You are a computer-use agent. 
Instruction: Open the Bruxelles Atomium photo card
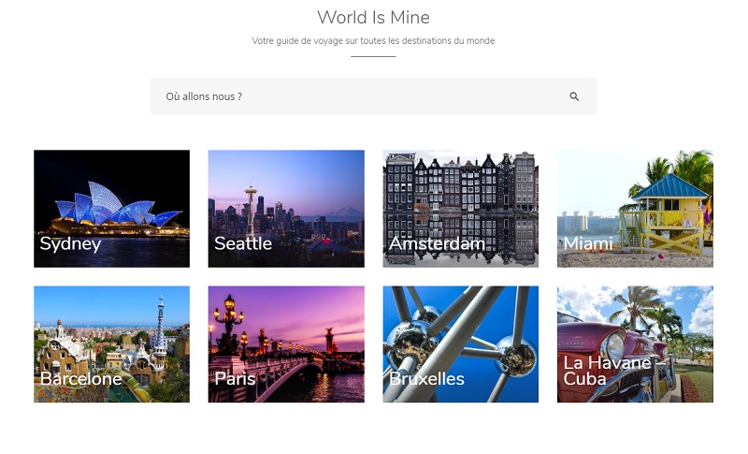pos(460,334)
